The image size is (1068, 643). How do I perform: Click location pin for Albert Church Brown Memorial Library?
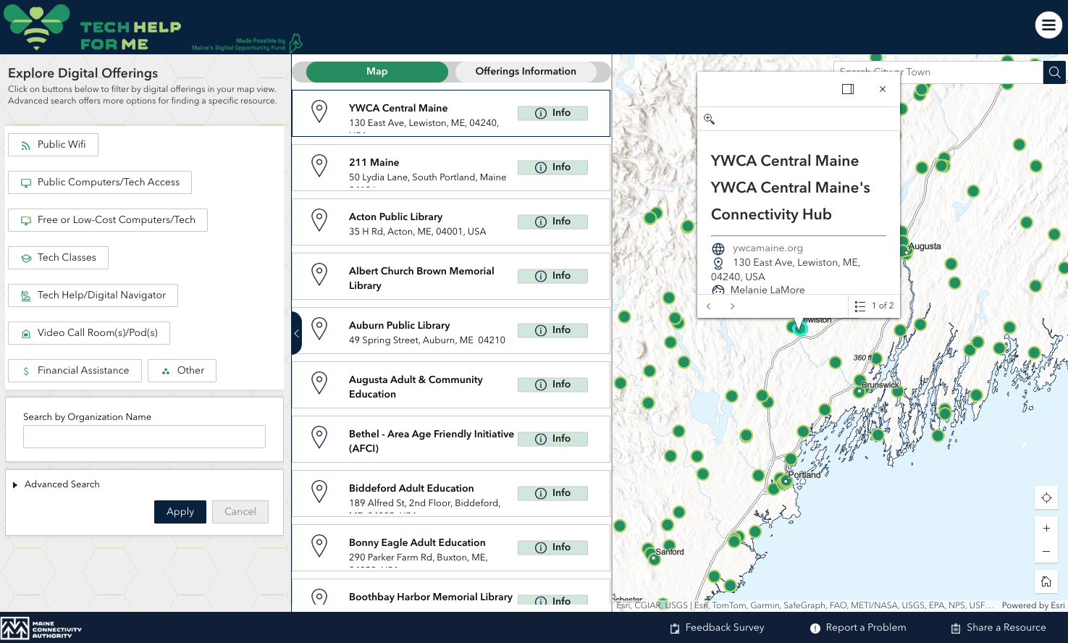coord(319,274)
